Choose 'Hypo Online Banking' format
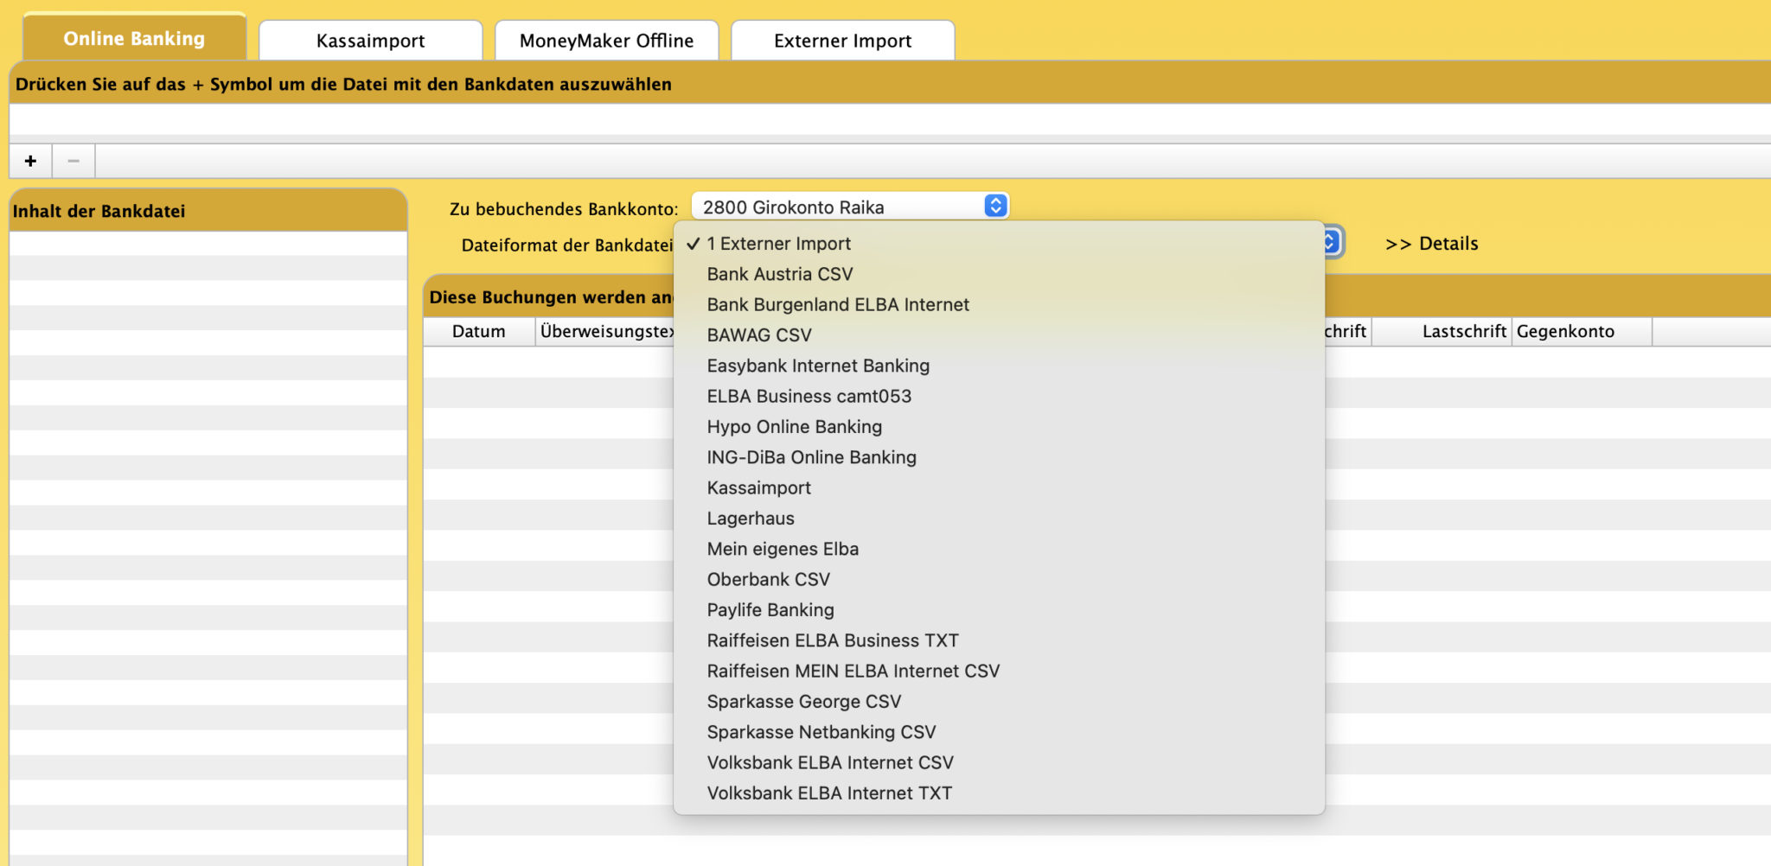The image size is (1771, 866). [x=795, y=426]
